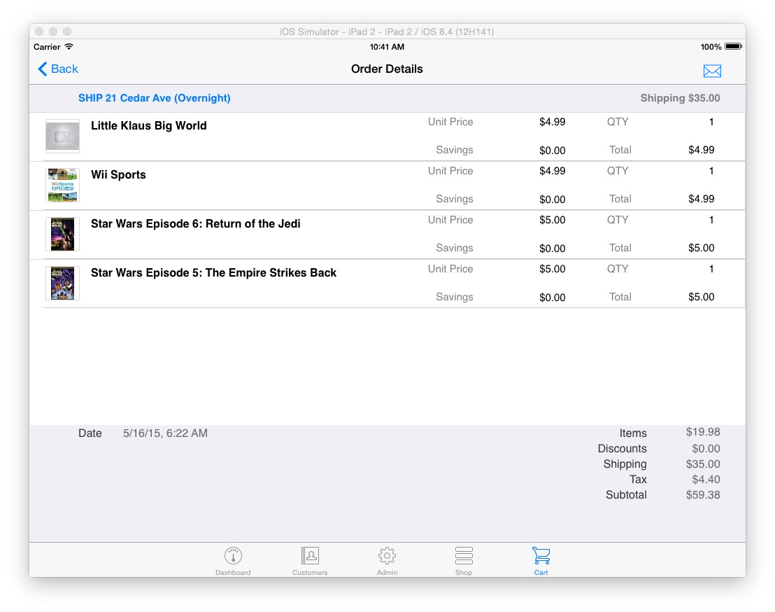Open SHIP 21 Cedar Ave (Overnight) link

(154, 98)
